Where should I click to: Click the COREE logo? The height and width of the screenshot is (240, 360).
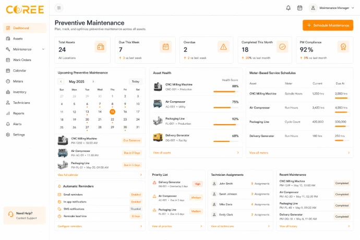[x=25, y=9]
